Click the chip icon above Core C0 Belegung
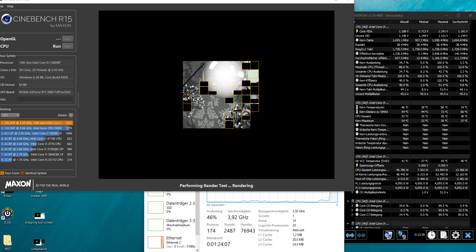Screen dimensions: 476x252 point(353,201)
